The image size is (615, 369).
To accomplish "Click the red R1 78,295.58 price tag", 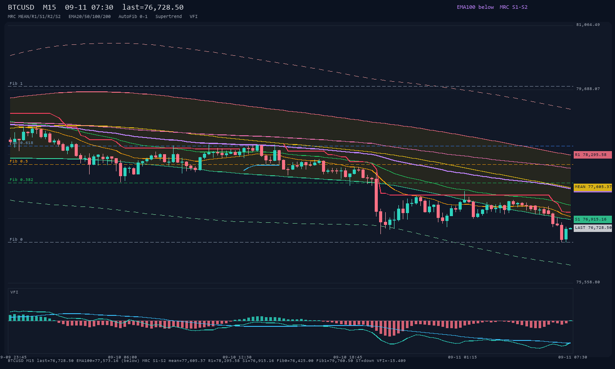I will click(593, 155).
